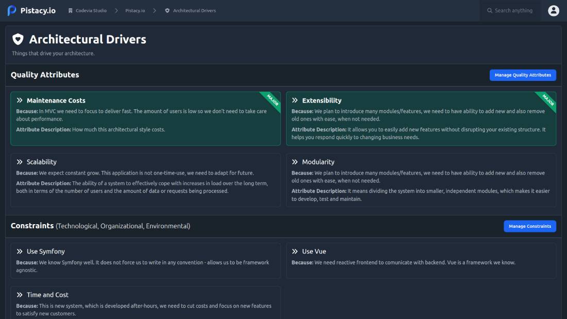Select Pistacy.io in the breadcrumb
Screen dimensions: 567x319
pyautogui.click(x=135, y=10)
